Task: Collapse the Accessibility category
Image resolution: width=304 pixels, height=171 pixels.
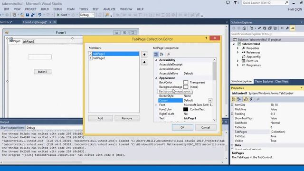Action: pyautogui.click(x=156, y=60)
